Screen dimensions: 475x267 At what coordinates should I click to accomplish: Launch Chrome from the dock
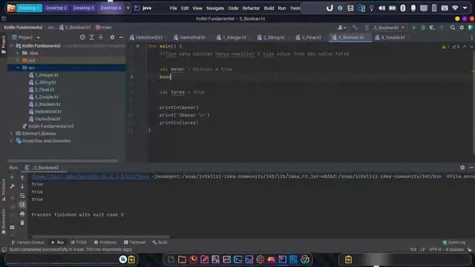click(x=305, y=260)
